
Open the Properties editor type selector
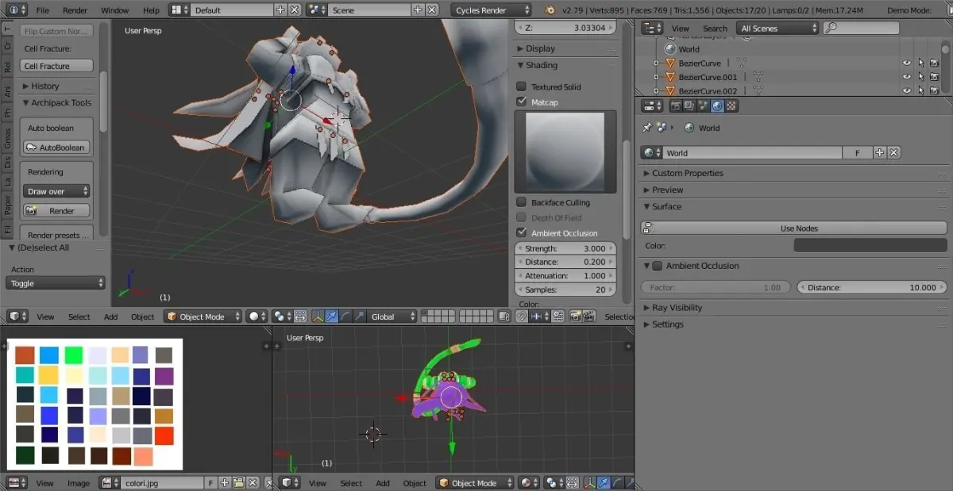pos(652,105)
